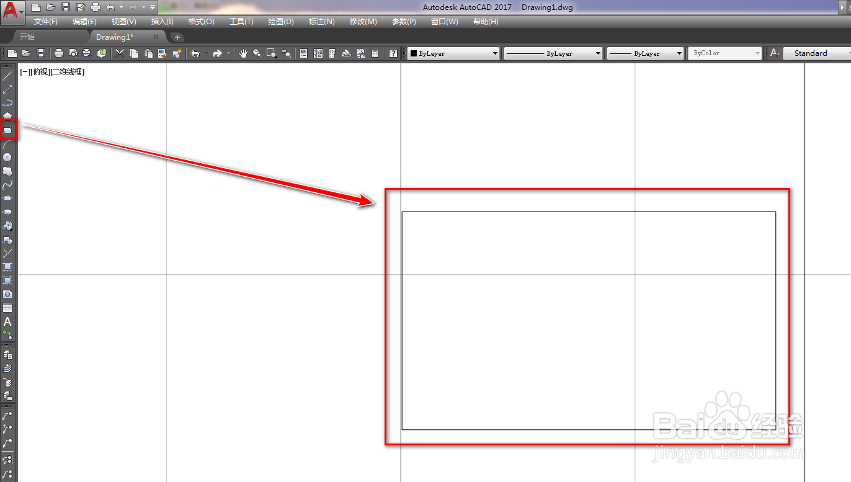The image size is (851, 482).
Task: Open the 绘图(D) menu
Action: click(x=281, y=22)
